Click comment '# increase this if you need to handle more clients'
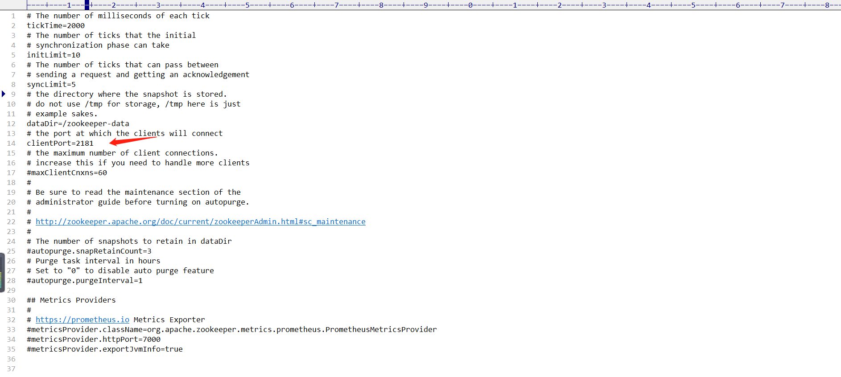Image resolution: width=841 pixels, height=377 pixels. click(138, 163)
